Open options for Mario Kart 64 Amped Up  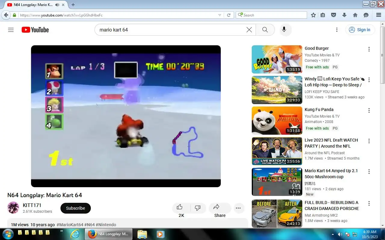[x=369, y=172]
